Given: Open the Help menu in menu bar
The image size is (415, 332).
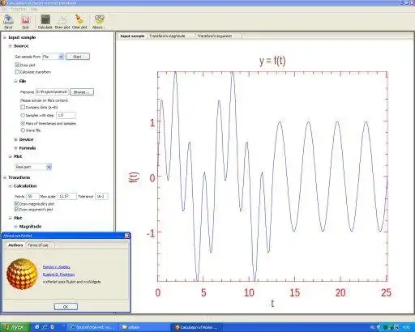Looking at the screenshot, I should pos(34,9).
